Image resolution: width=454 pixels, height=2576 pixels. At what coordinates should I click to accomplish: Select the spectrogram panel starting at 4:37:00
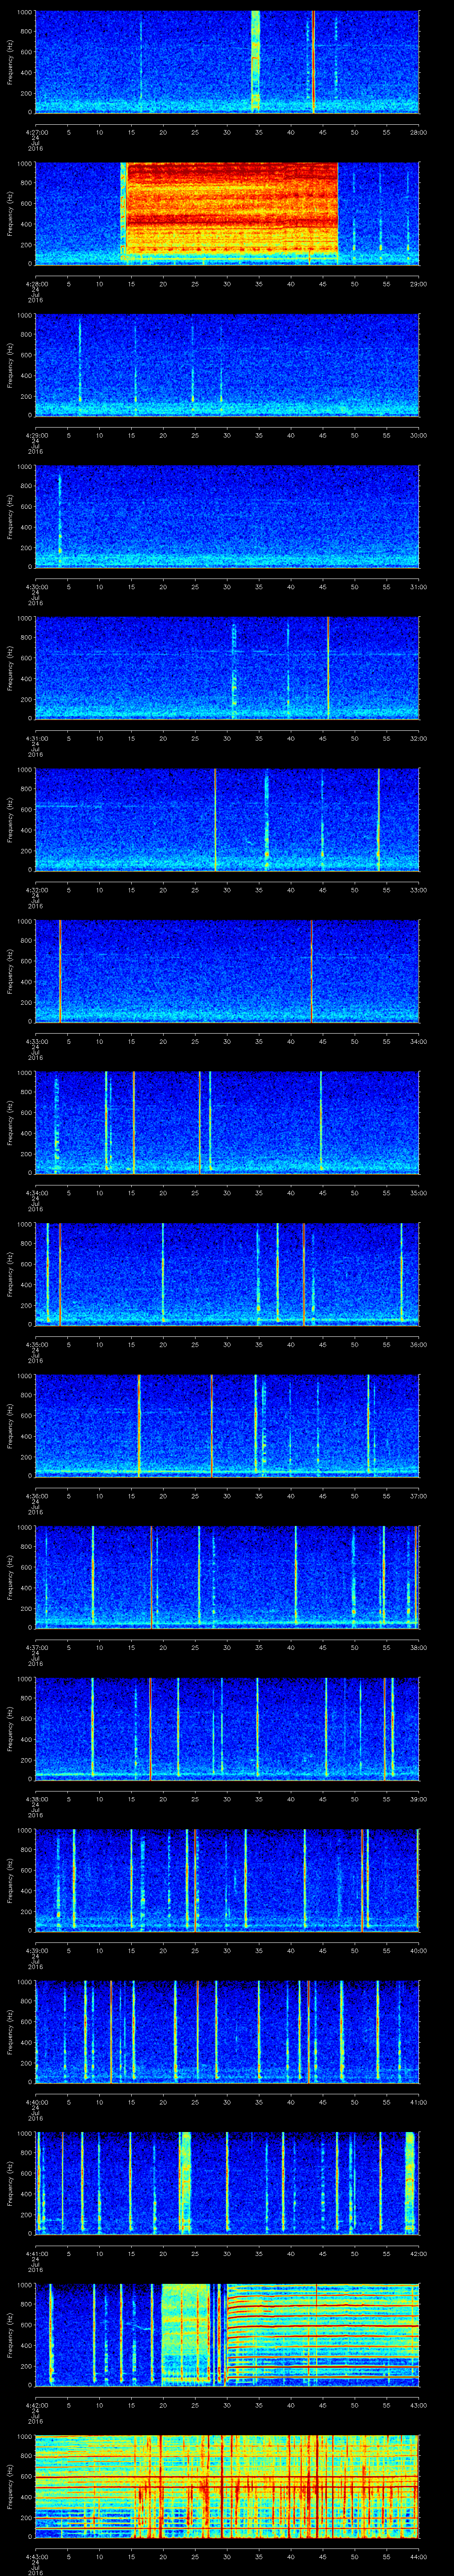pos(227,1577)
